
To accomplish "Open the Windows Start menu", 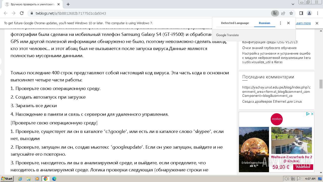I will pos(7,178).
